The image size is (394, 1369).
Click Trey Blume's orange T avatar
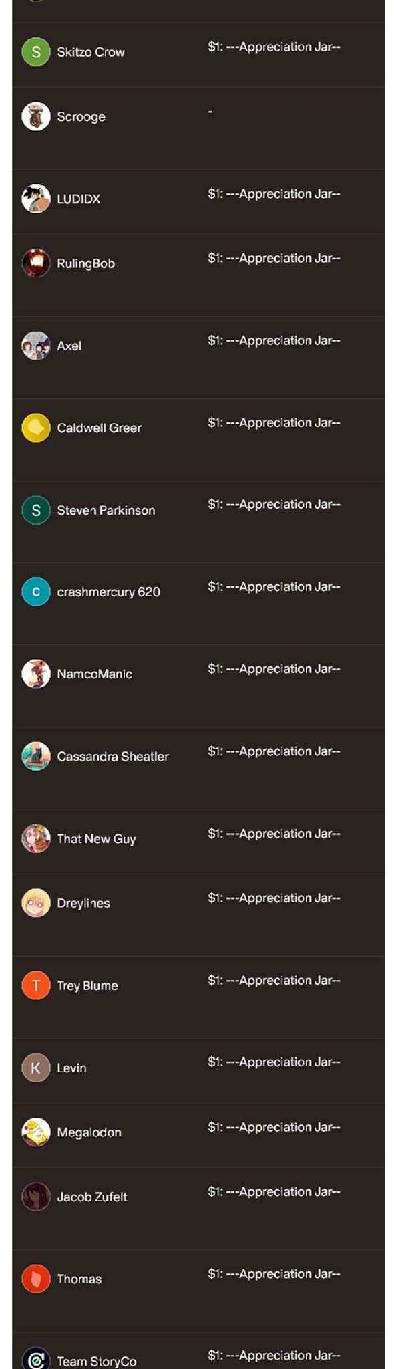coord(36,985)
